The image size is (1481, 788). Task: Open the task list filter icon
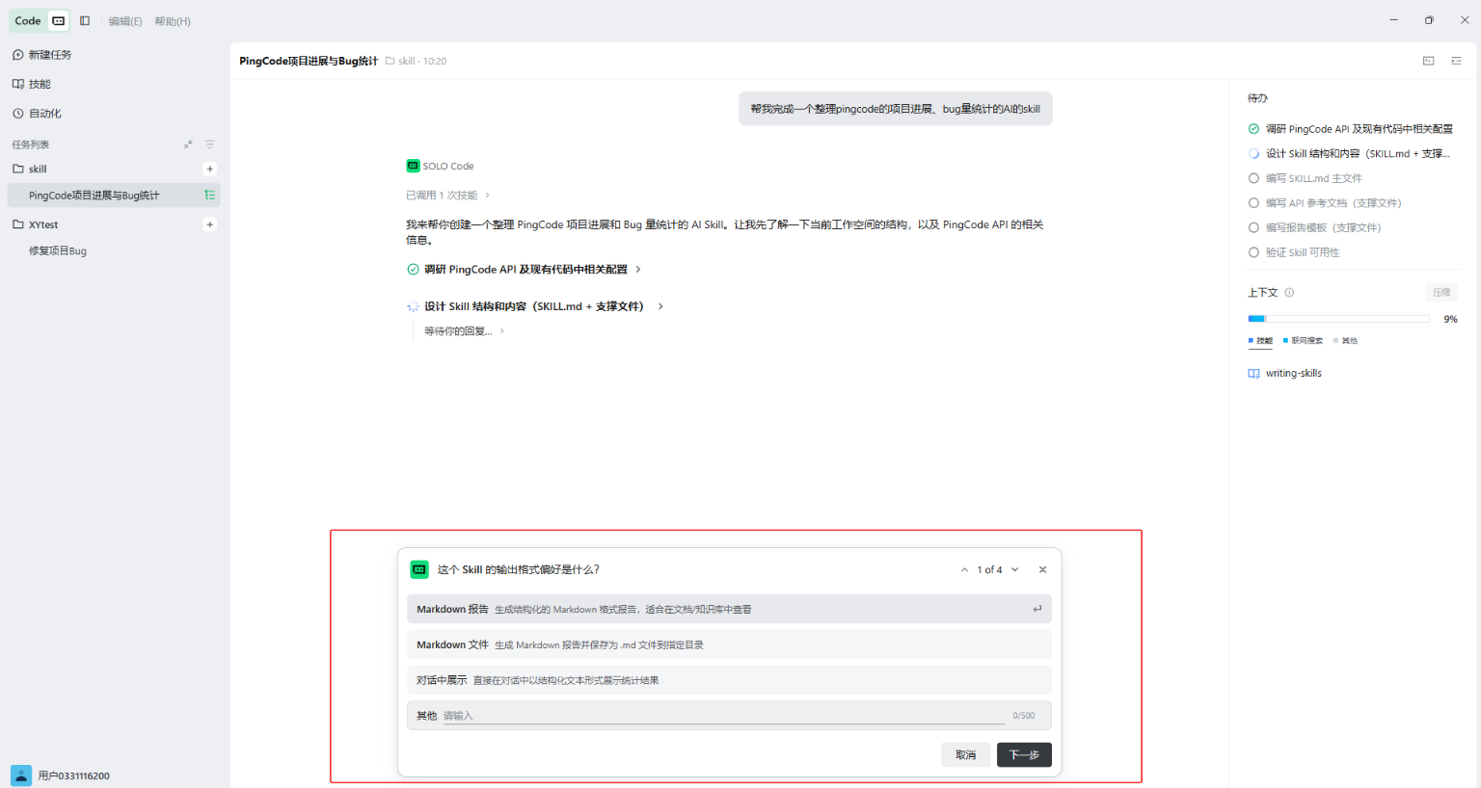[209, 144]
